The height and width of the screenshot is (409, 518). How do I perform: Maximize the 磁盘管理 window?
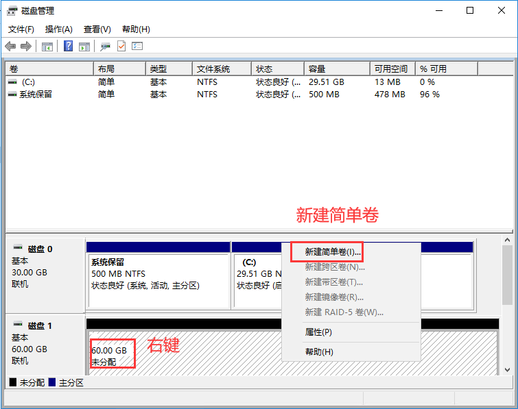[x=470, y=10]
